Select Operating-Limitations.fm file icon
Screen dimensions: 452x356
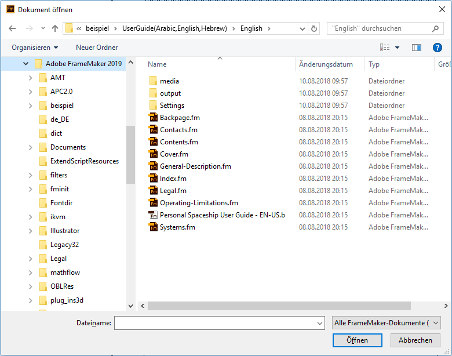153,203
